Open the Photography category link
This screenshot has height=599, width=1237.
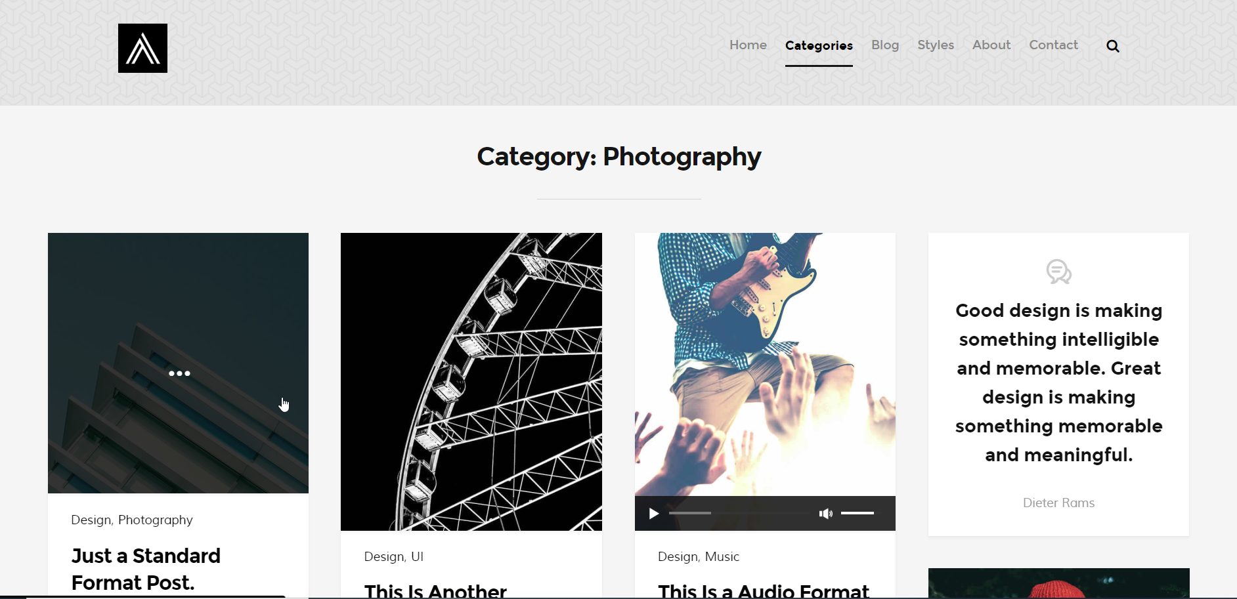[156, 520]
